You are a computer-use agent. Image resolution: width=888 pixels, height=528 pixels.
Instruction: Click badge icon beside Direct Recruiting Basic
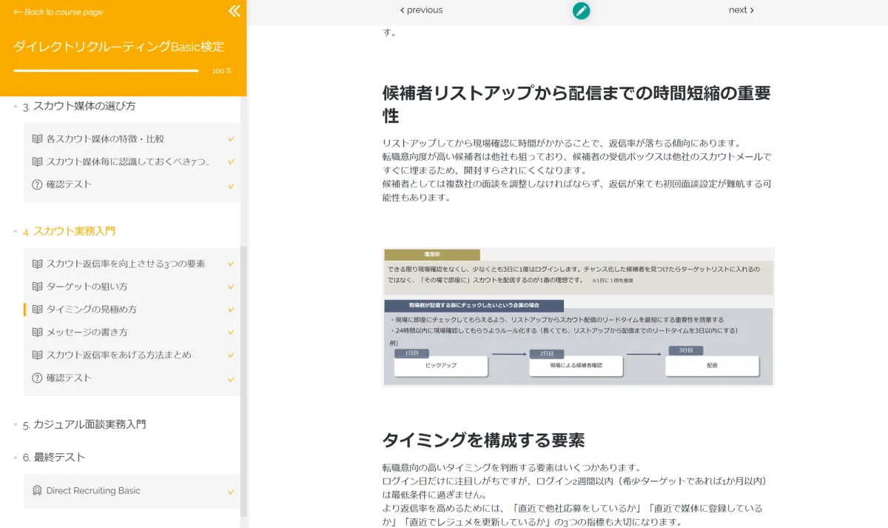point(37,491)
